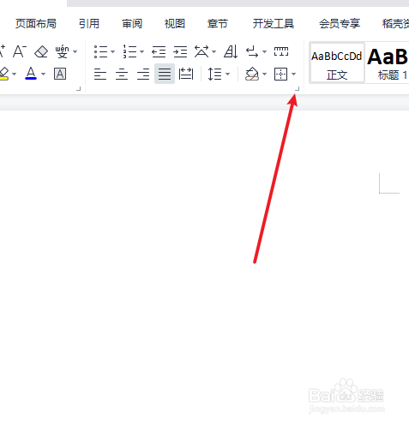
Task: Click the Chinese typography layout icon
Action: 201,51
